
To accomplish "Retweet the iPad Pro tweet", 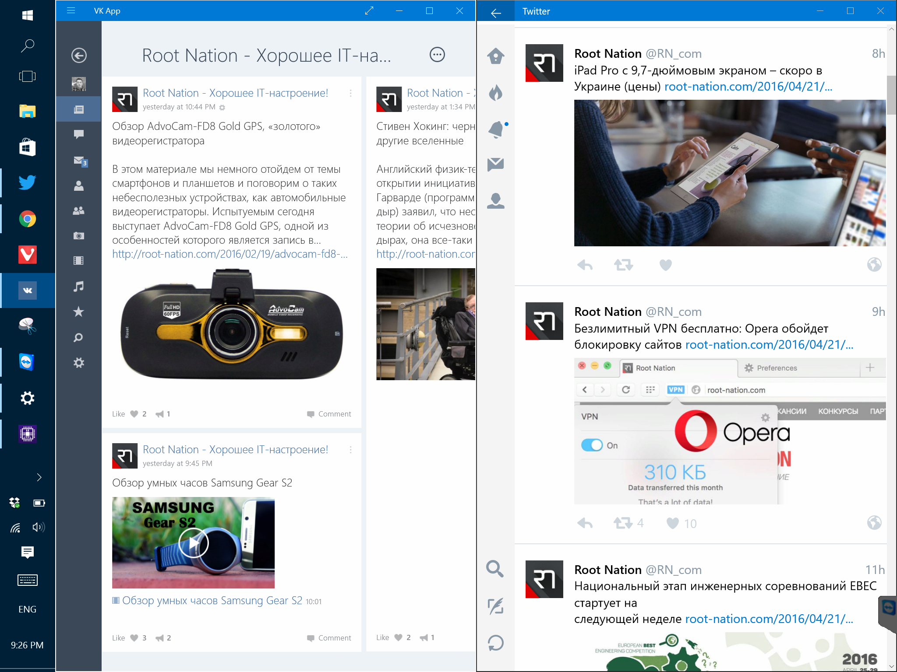I will tap(623, 265).
